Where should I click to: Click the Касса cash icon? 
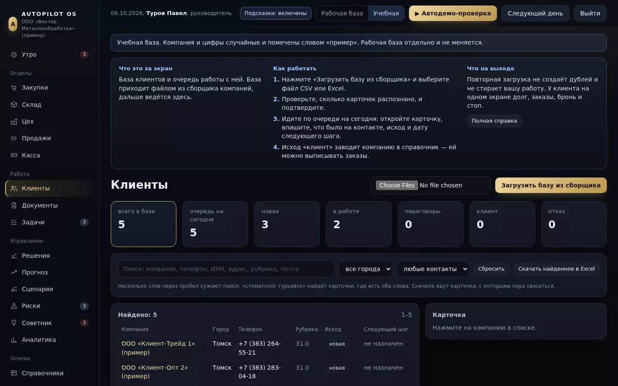point(14,155)
